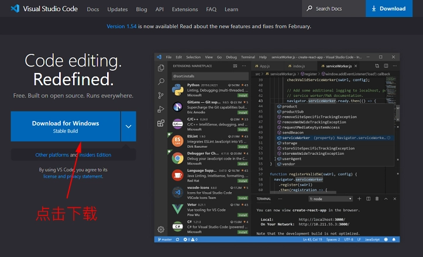
Task: Click the Source Control icon in the activity bar
Action: pyautogui.click(x=161, y=95)
